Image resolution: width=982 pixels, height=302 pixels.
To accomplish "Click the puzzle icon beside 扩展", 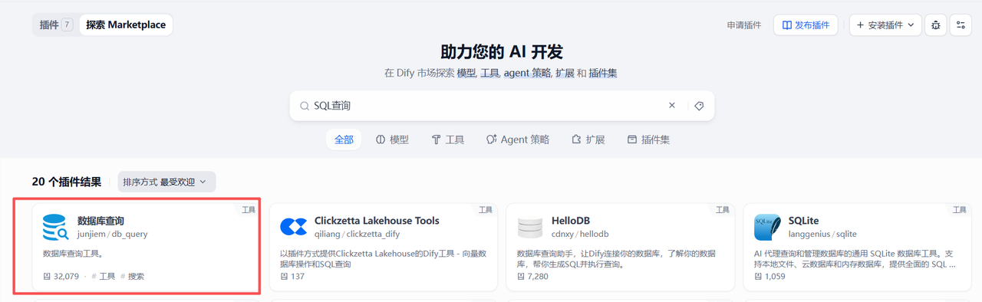I will tap(576, 140).
